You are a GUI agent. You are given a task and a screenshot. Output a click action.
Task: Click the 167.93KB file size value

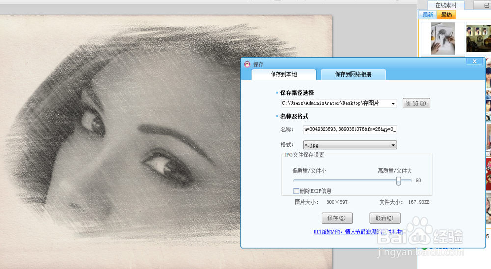point(419,202)
